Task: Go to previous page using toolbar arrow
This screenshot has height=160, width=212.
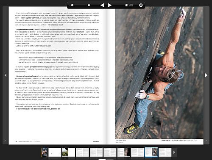Action: pos(102,5)
